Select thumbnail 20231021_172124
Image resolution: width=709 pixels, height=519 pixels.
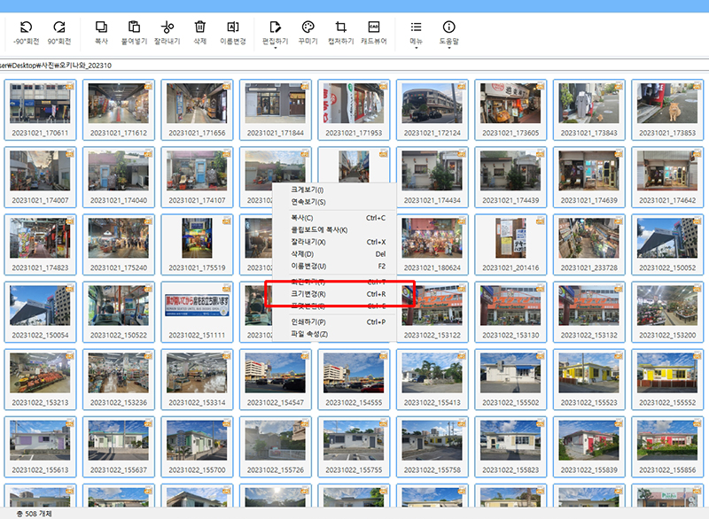click(432, 110)
